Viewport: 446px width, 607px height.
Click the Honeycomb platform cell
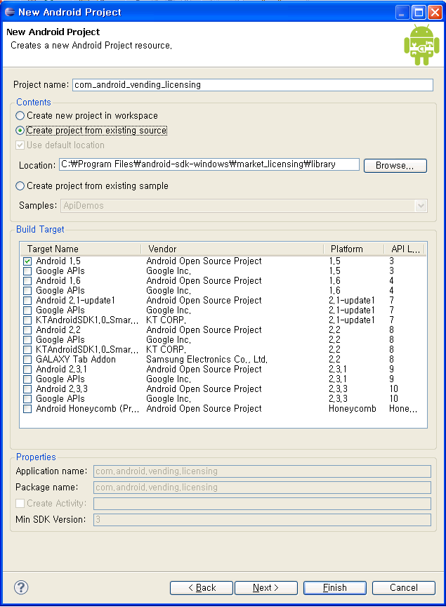[353, 409]
